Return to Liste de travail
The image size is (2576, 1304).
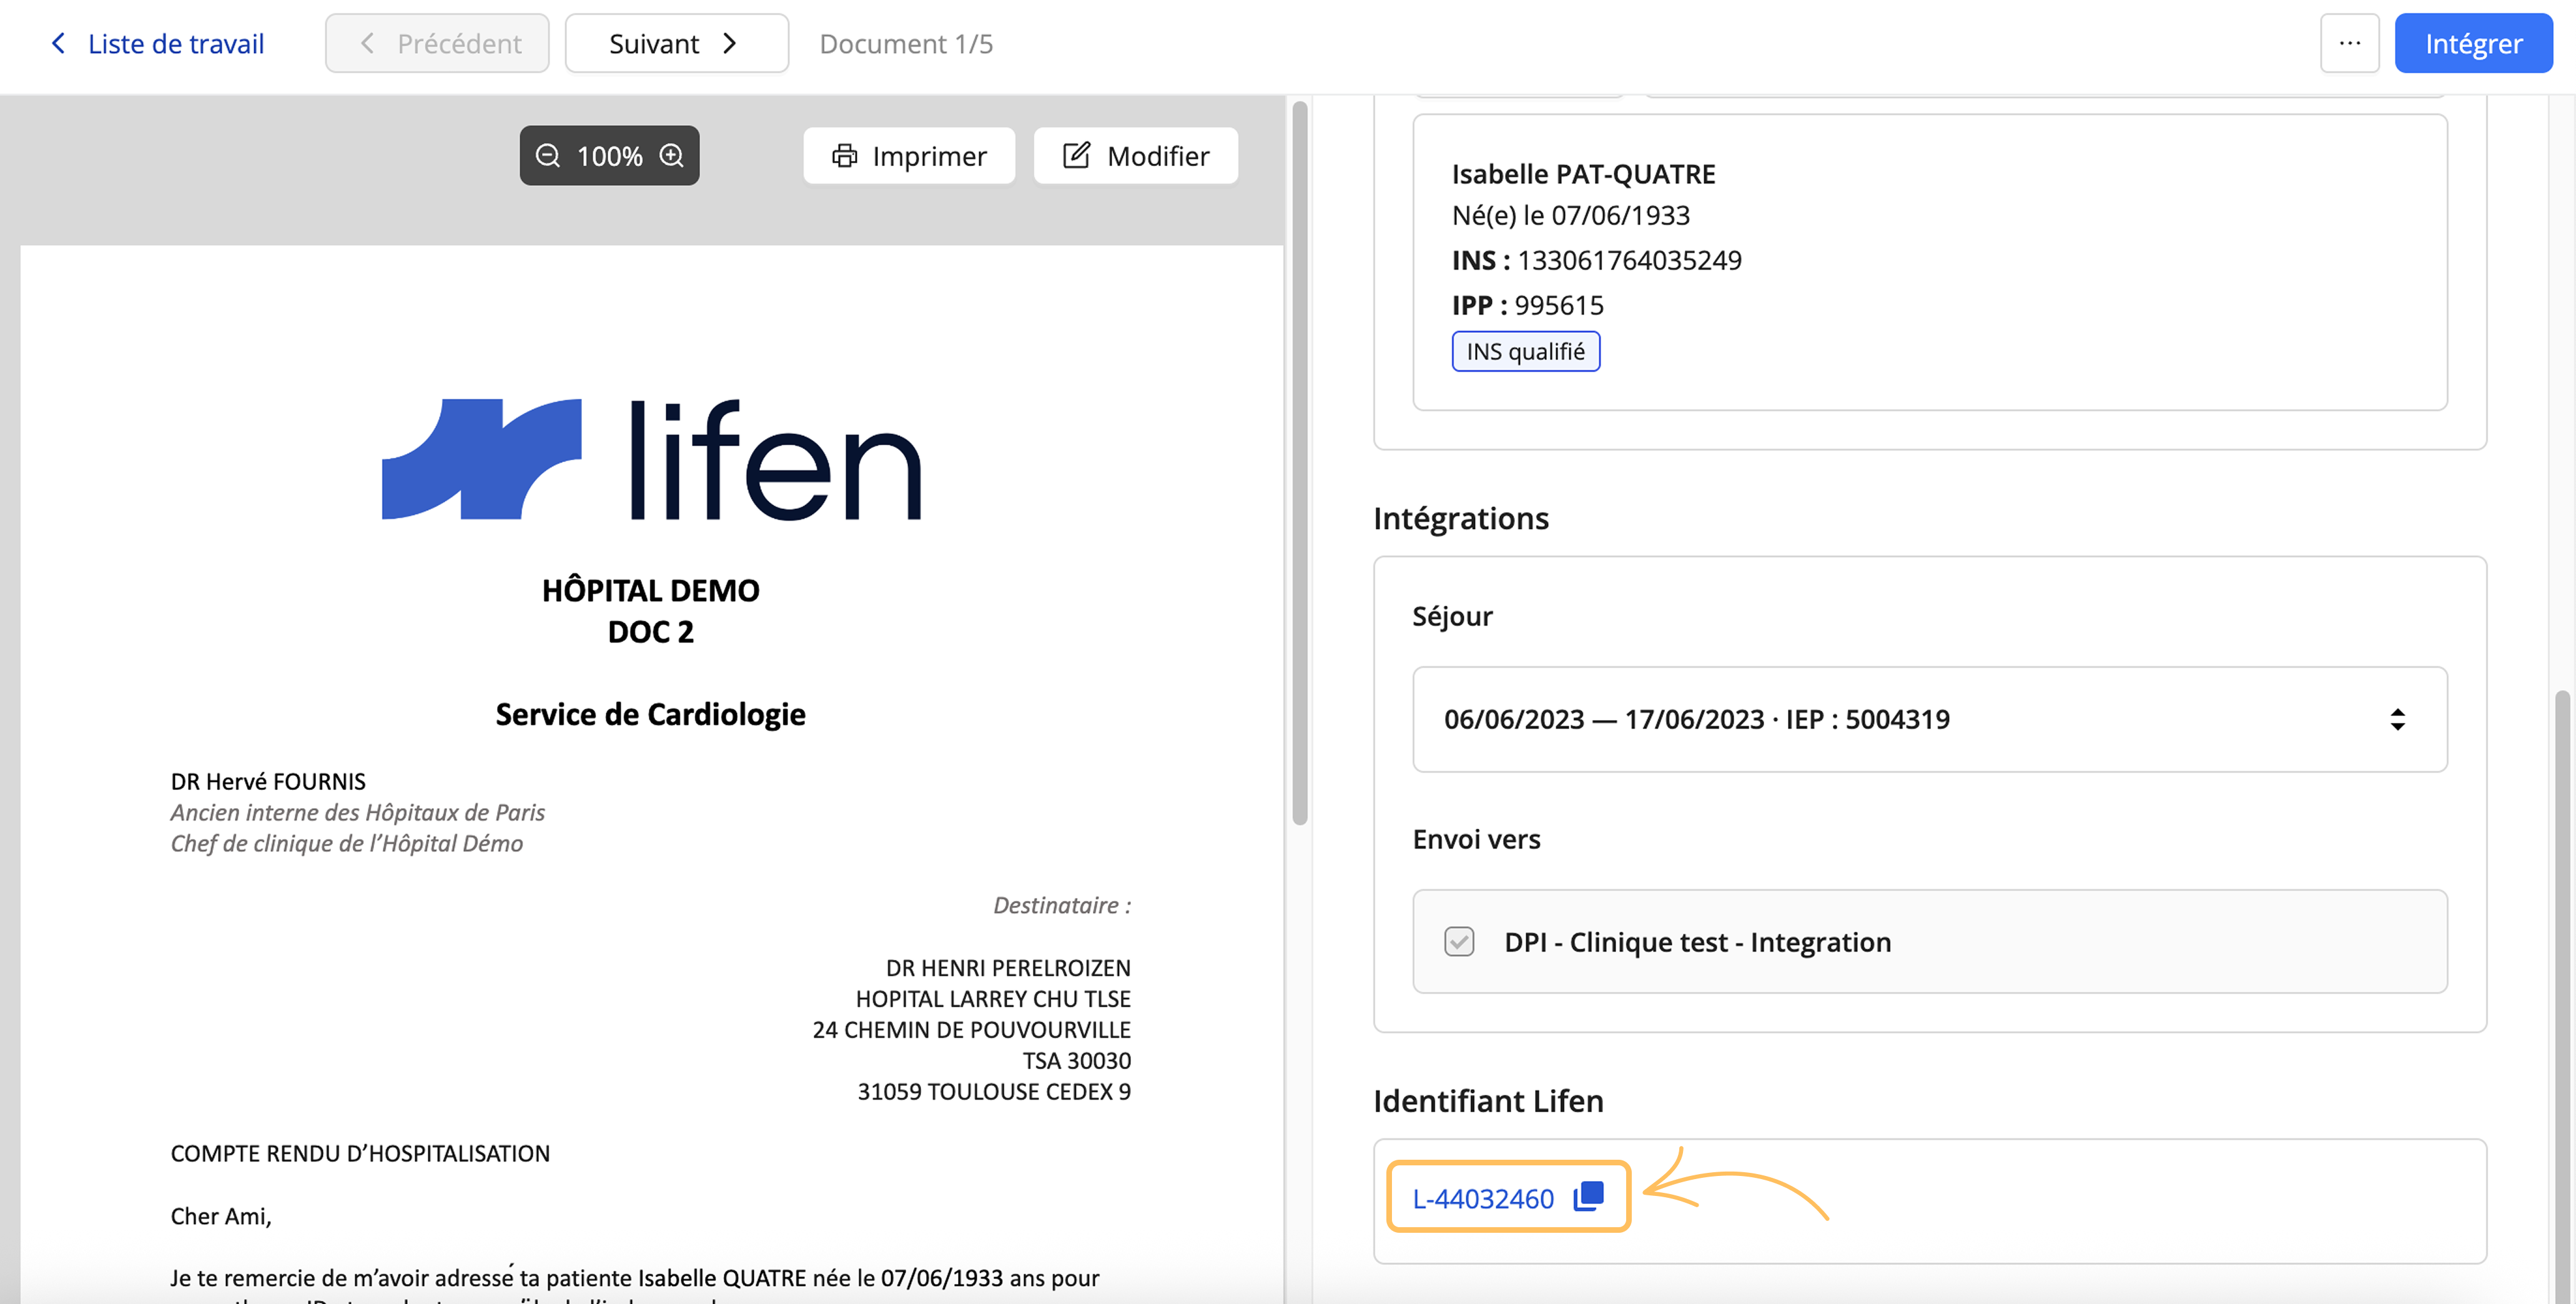coord(175,43)
